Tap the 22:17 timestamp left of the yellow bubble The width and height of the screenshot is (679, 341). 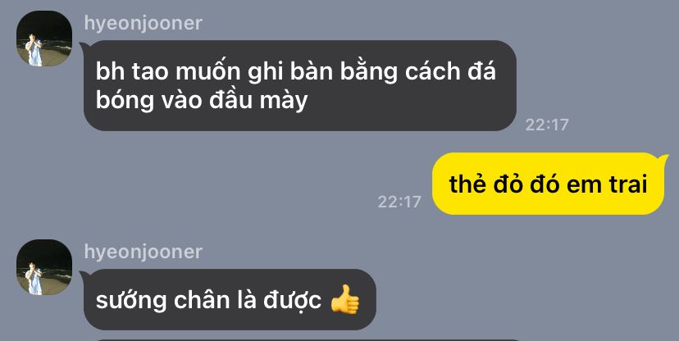(399, 202)
